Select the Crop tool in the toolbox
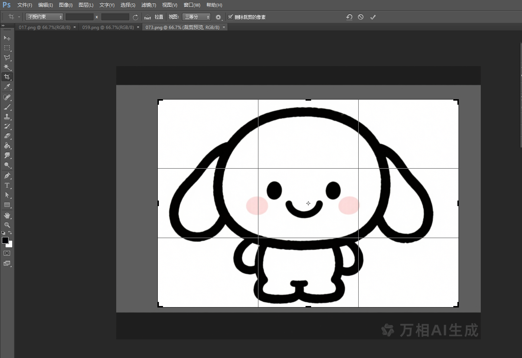This screenshot has width=522, height=358. pos(7,77)
